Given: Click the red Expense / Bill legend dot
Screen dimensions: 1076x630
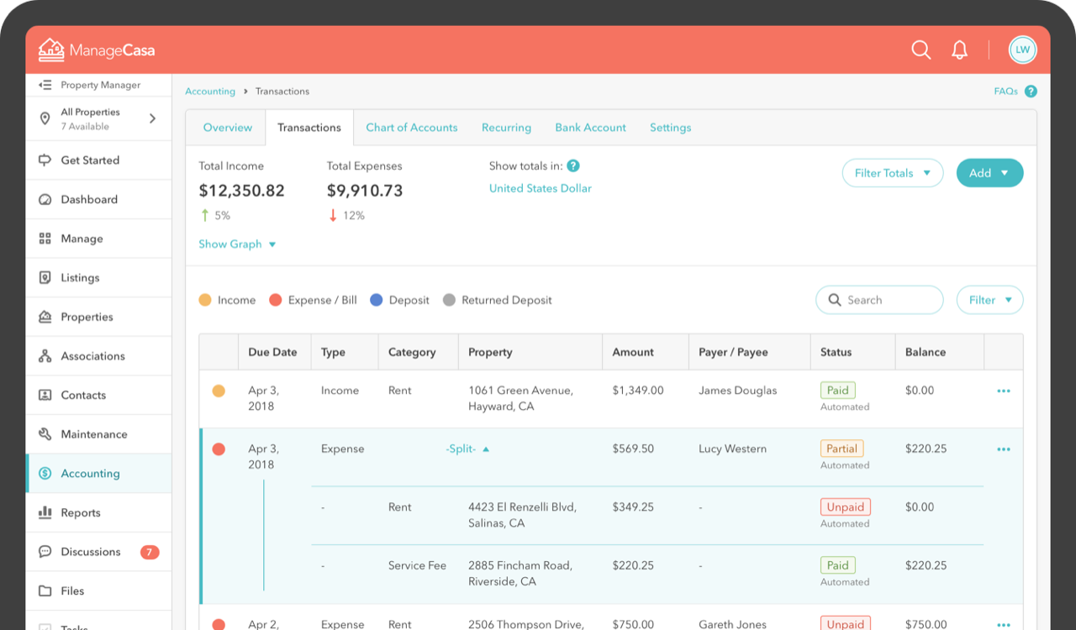Looking at the screenshot, I should [x=275, y=300].
